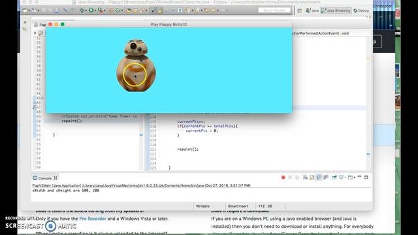The height and width of the screenshot is (235, 418).
Task: Open the Debug launch dropdown arrow
Action: [86, 10]
